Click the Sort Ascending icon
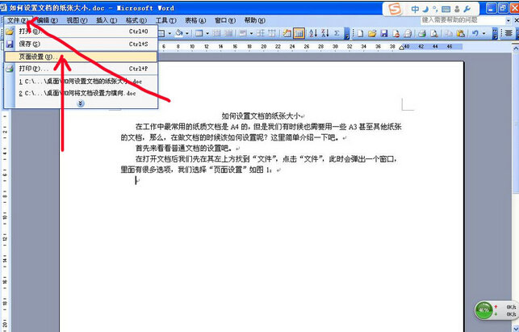This screenshot has width=519, height=332. coord(313,33)
